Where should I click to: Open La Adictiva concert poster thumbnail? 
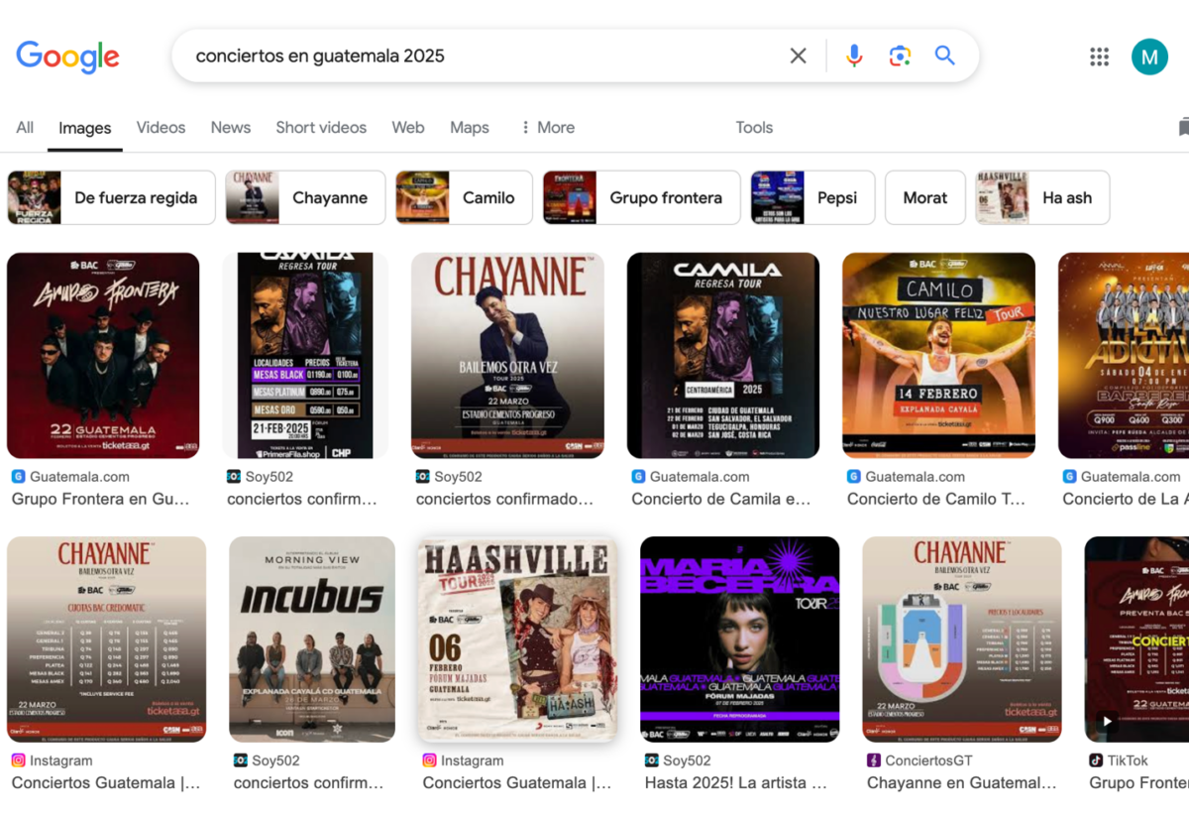pos(1124,355)
